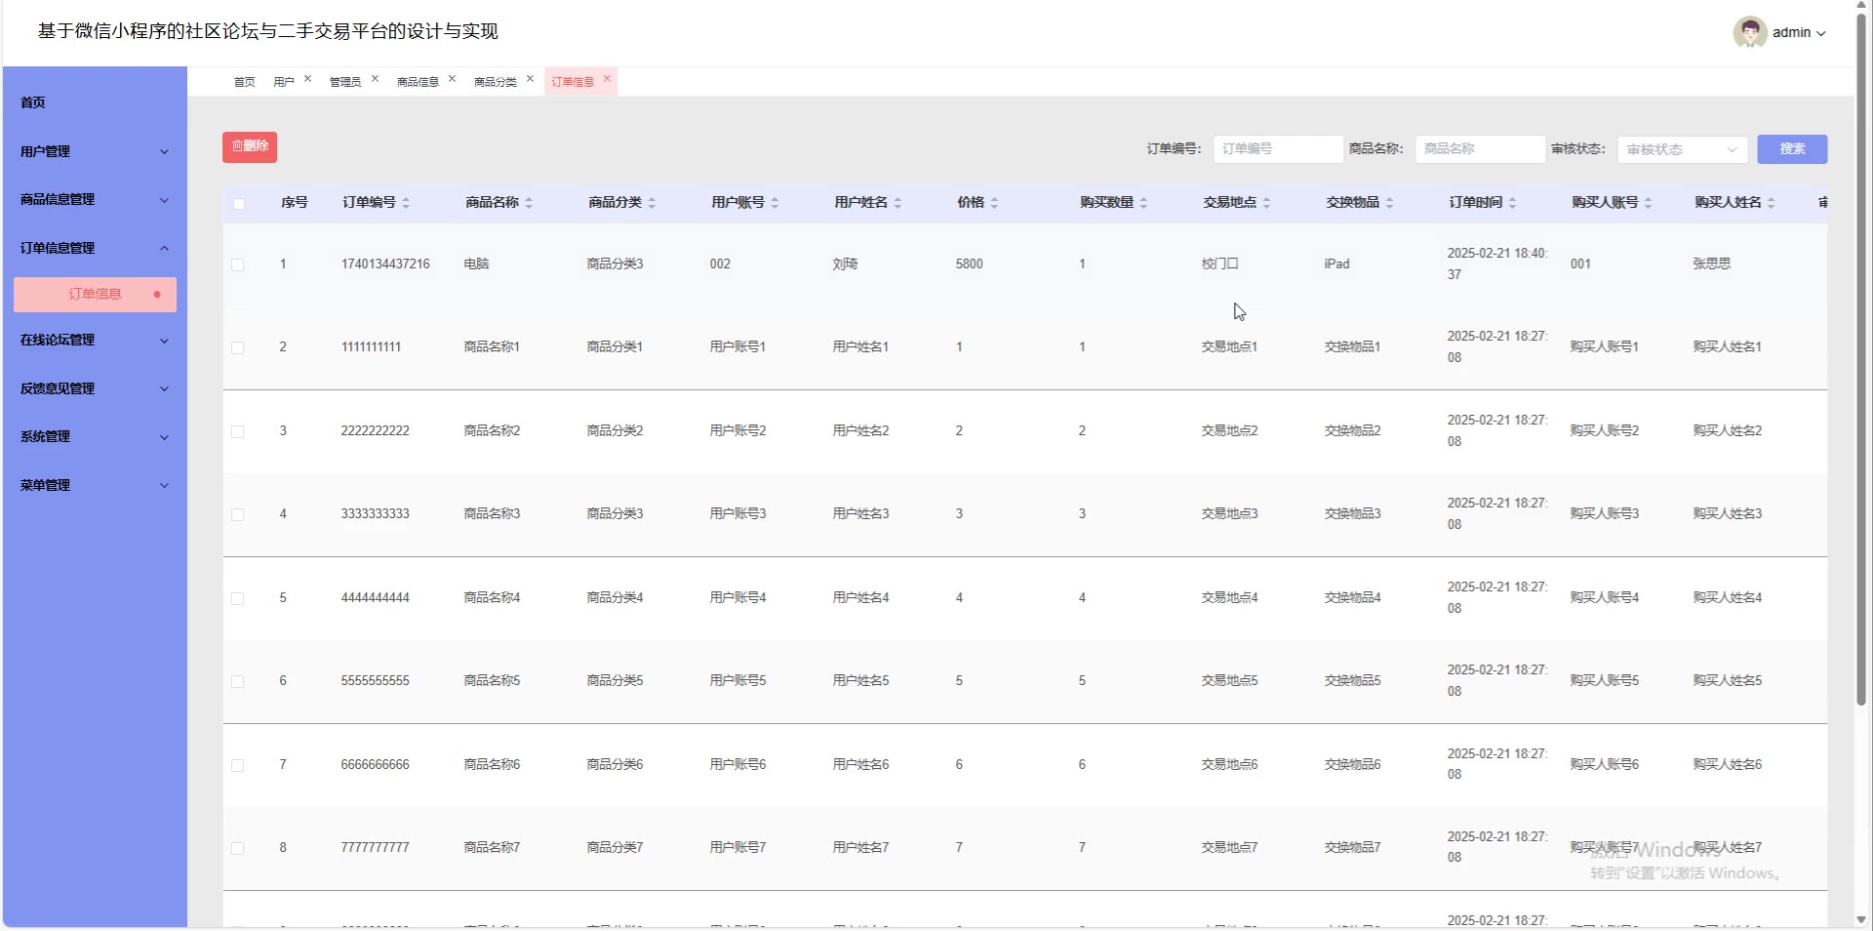Check the row for order 1740134437216
Viewport: 1873px width, 931px height.
pyautogui.click(x=238, y=264)
